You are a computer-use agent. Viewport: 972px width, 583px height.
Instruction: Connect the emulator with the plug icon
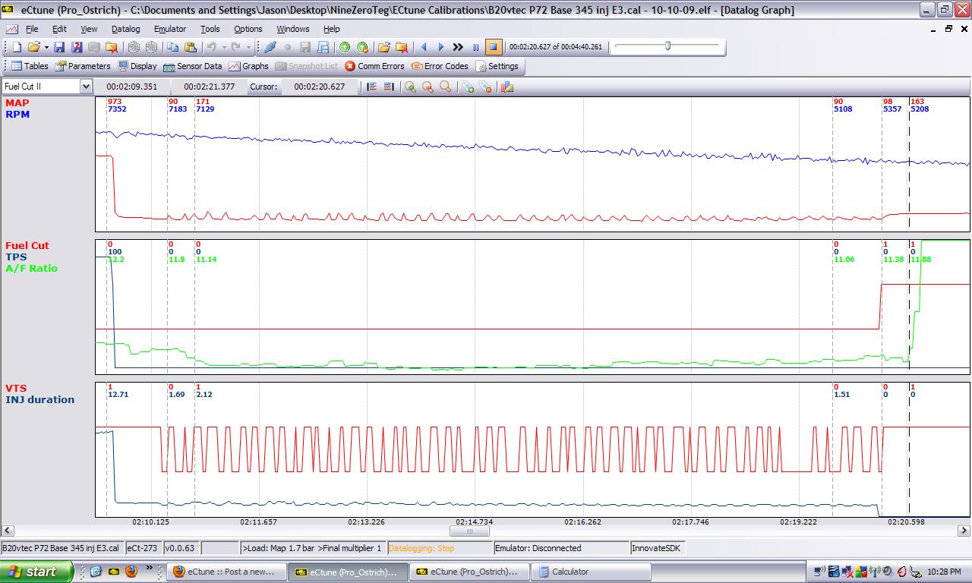tap(270, 47)
